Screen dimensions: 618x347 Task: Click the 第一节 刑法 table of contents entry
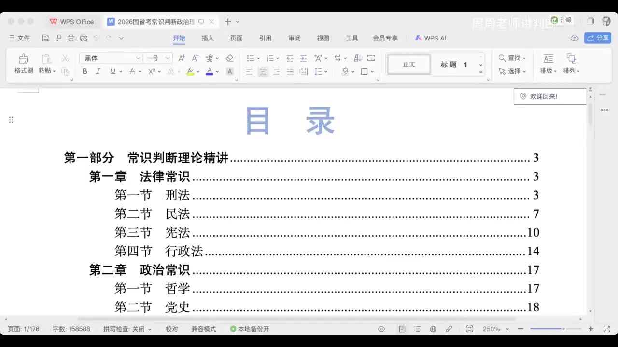pyautogui.click(x=327, y=195)
